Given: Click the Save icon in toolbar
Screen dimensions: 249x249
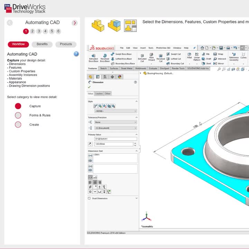Looking at the screenshot, I should (x=221, y=48).
